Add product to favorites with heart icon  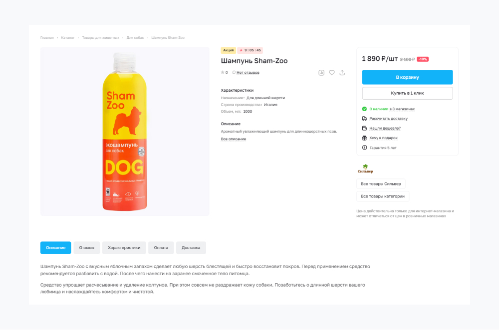point(332,73)
